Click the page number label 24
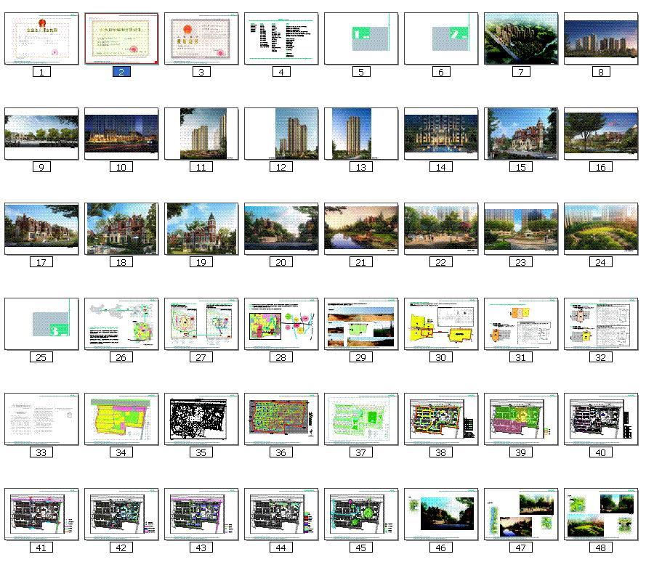 pyautogui.click(x=601, y=262)
